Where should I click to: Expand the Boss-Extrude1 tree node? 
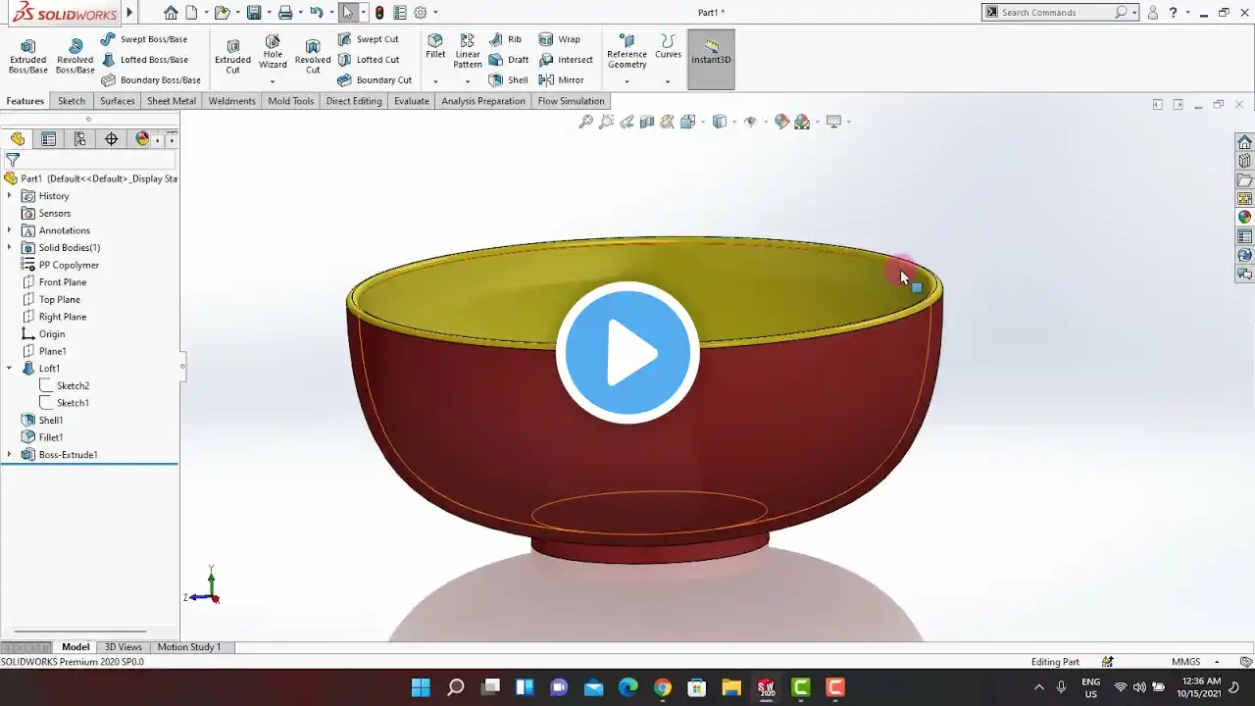pyautogui.click(x=9, y=455)
